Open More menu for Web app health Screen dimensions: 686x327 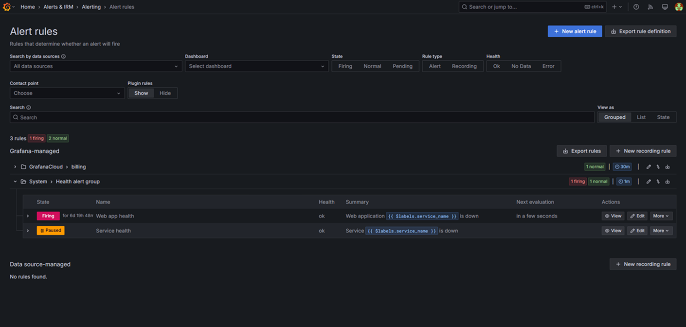click(x=661, y=216)
